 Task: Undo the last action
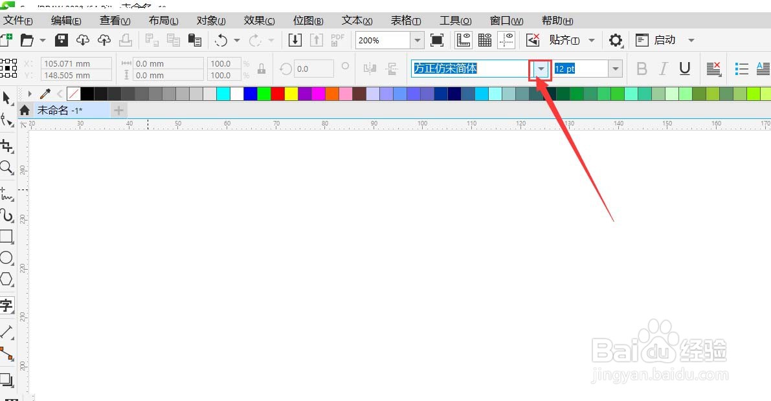[221, 40]
